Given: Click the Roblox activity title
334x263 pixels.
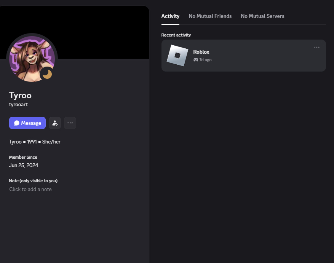Looking at the screenshot, I should point(201,52).
